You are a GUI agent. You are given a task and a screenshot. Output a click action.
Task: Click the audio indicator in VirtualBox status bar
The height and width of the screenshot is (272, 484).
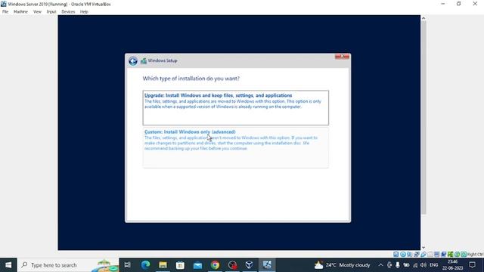(409, 254)
